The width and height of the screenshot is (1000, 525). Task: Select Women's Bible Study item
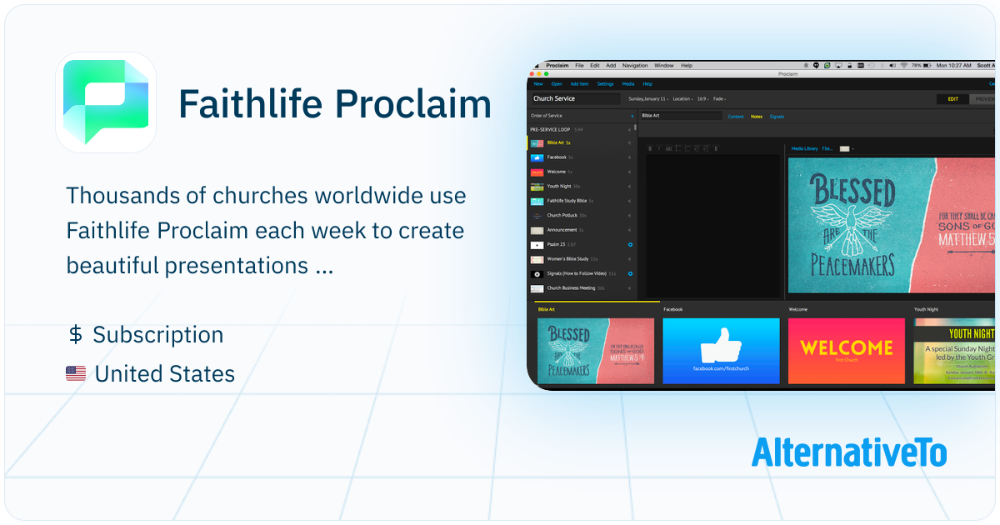581,259
